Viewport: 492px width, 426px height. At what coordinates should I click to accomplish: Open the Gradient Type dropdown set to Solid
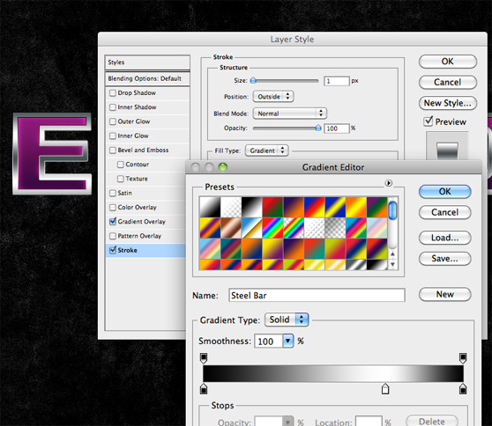coord(287,319)
